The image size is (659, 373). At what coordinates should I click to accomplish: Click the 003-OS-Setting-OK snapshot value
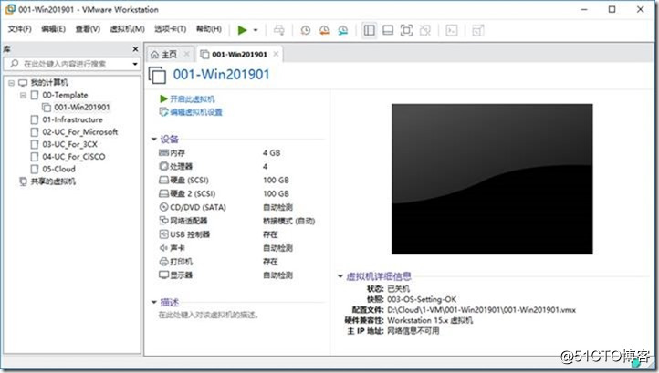(x=422, y=299)
